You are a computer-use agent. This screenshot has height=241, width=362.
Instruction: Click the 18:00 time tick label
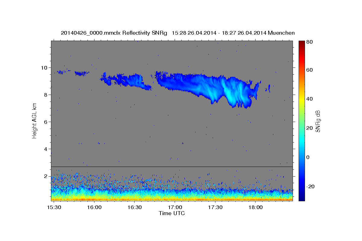pyautogui.click(x=255, y=208)
